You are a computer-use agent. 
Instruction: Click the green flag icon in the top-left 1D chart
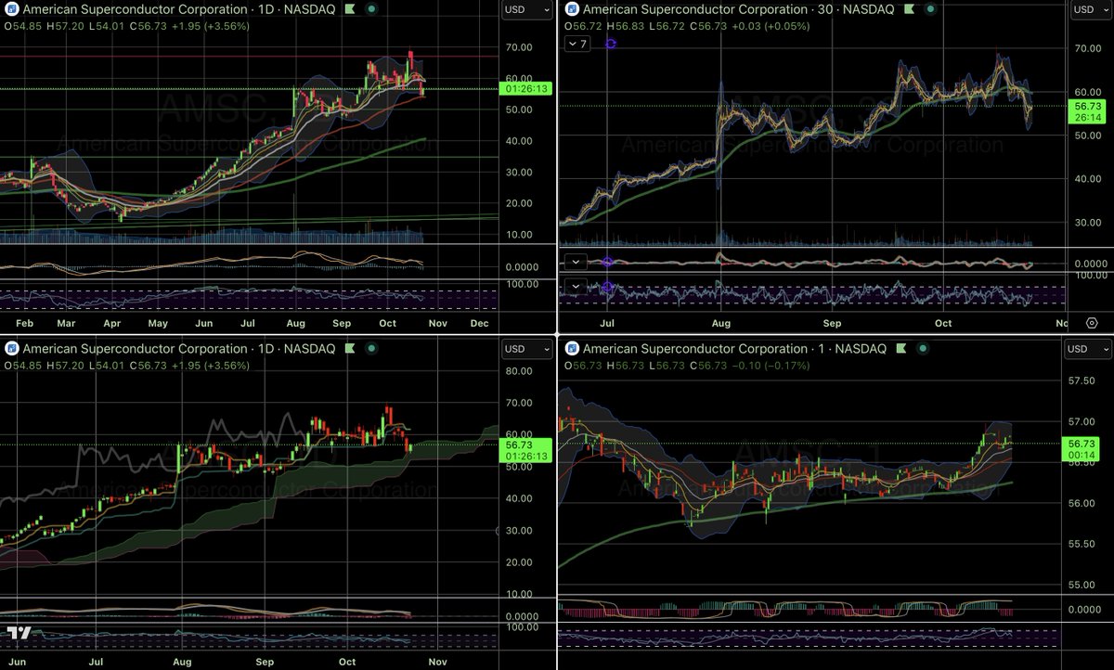(350, 10)
